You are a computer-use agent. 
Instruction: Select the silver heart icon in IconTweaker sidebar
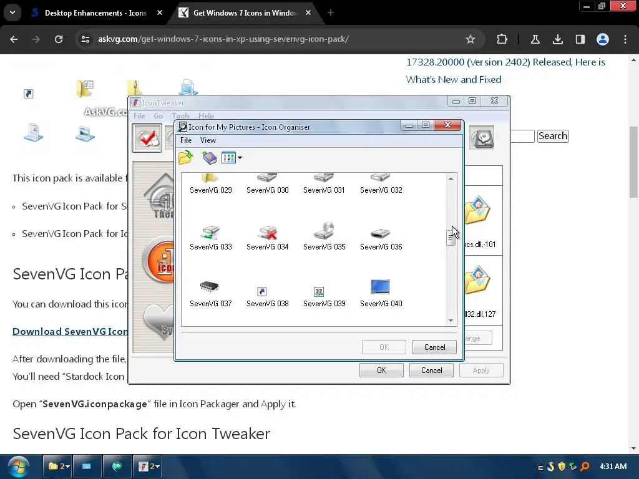(x=159, y=322)
